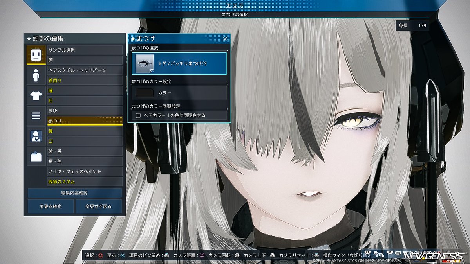The image size is (470, 264).
Task: Open ヘアスタイル・ヘッドパーツ menu item
Action: tap(85, 70)
